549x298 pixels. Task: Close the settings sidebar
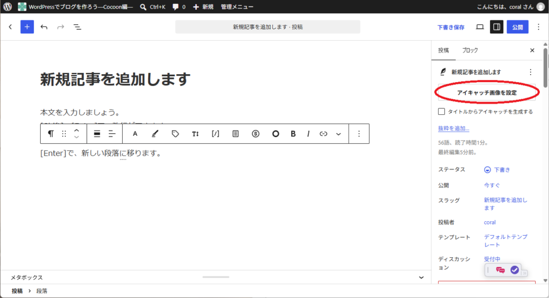click(532, 50)
